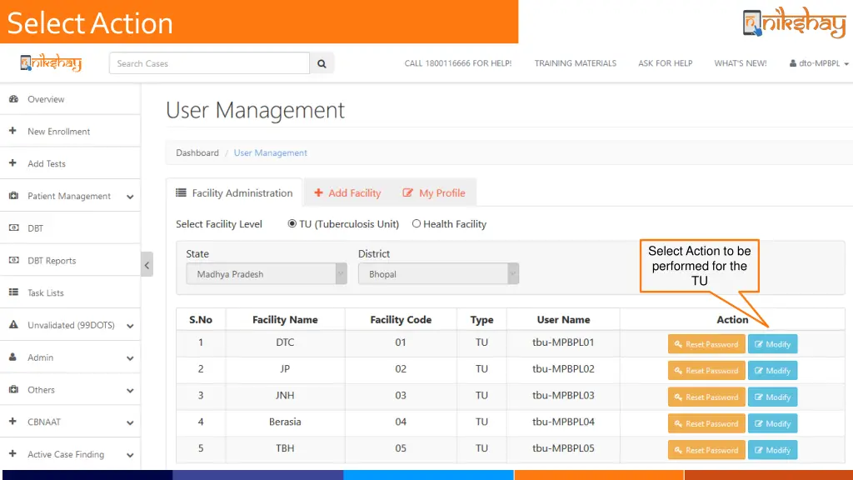The width and height of the screenshot is (853, 480).
Task: Open the State dropdown Madhya Pradesh
Action: [266, 274]
